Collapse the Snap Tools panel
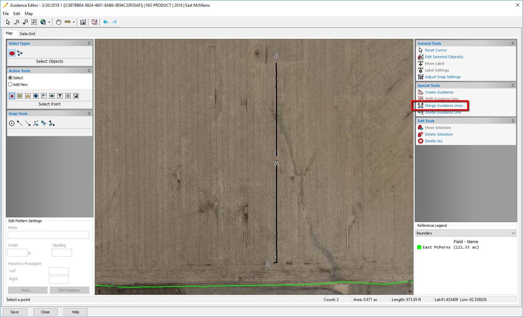 point(89,114)
